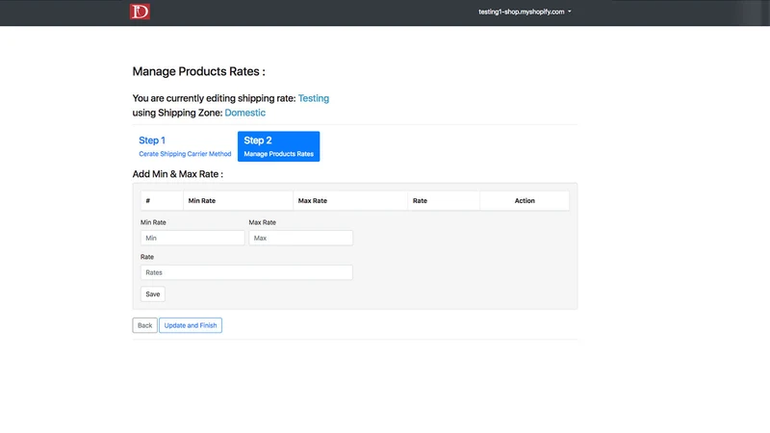The width and height of the screenshot is (770, 433).
Task: Click the Save button
Action: coord(153,294)
